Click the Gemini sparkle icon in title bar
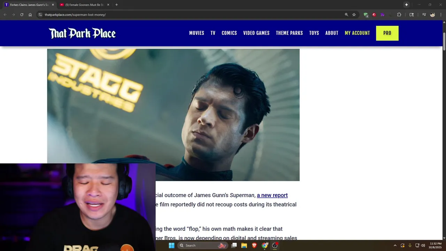 (406, 5)
